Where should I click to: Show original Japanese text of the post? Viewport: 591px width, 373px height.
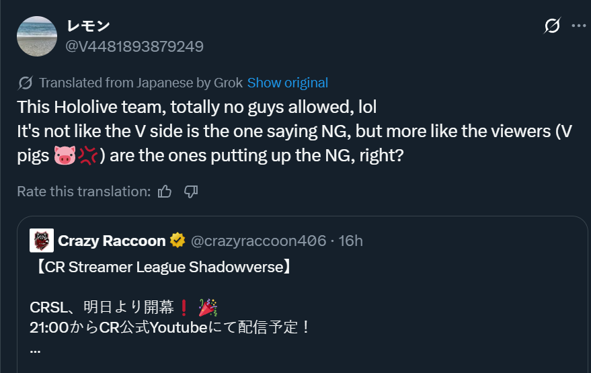click(x=288, y=83)
